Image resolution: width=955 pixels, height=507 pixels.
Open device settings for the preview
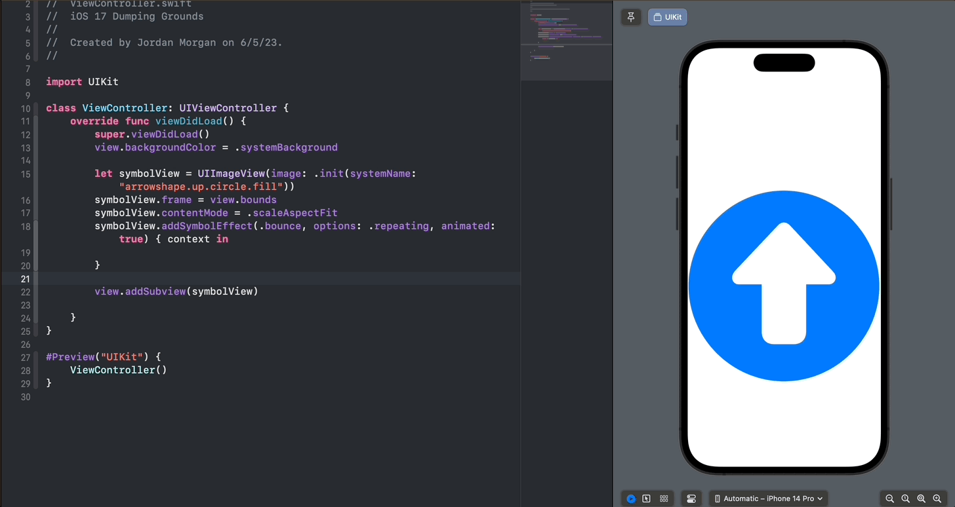(x=691, y=498)
